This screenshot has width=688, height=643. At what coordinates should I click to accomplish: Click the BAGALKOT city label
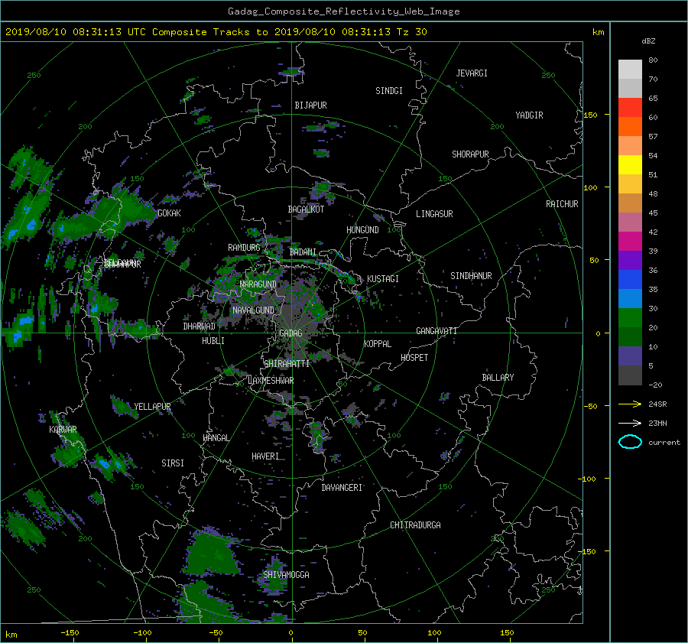click(x=306, y=209)
